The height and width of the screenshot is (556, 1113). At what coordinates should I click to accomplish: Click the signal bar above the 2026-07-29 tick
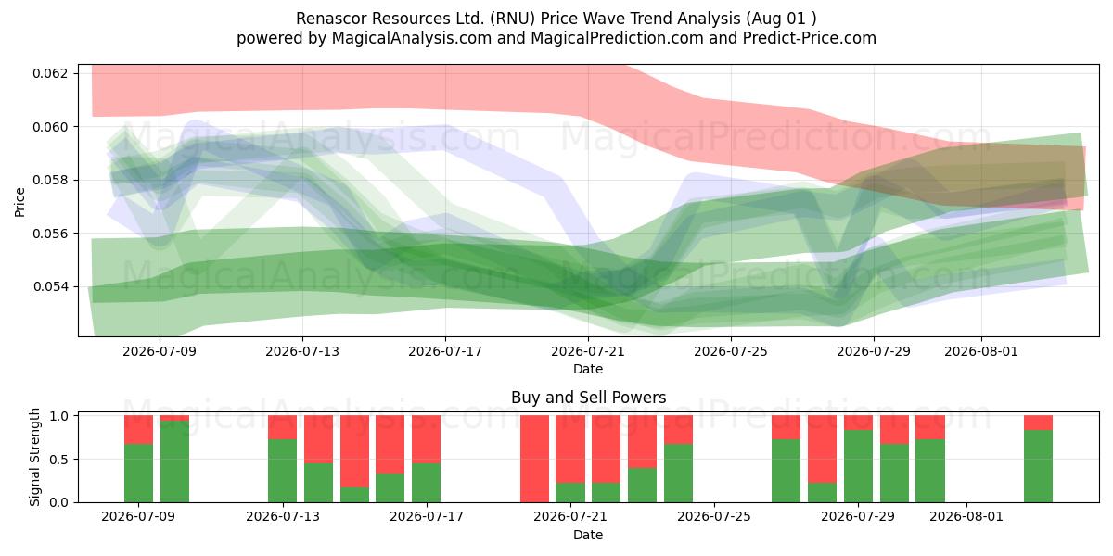pos(858,459)
